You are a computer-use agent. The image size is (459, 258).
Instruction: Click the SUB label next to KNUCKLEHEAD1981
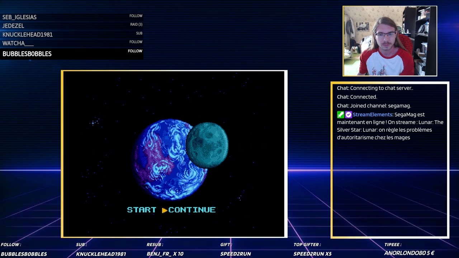tap(139, 33)
